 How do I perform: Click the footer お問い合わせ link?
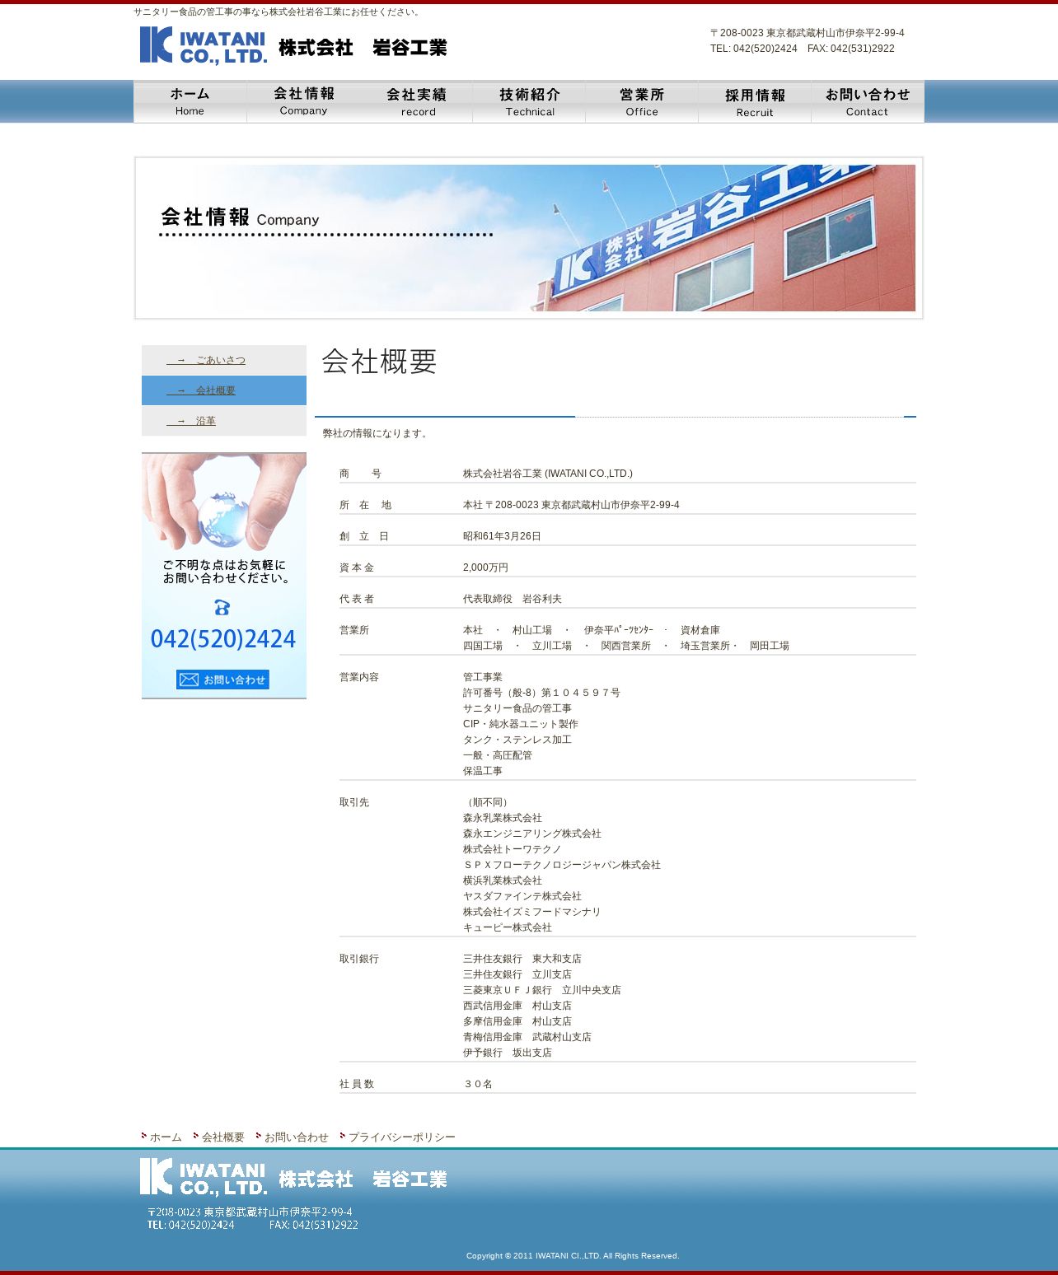[297, 1137]
